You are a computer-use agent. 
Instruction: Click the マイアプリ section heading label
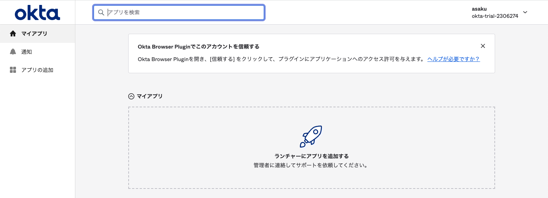pyautogui.click(x=150, y=96)
